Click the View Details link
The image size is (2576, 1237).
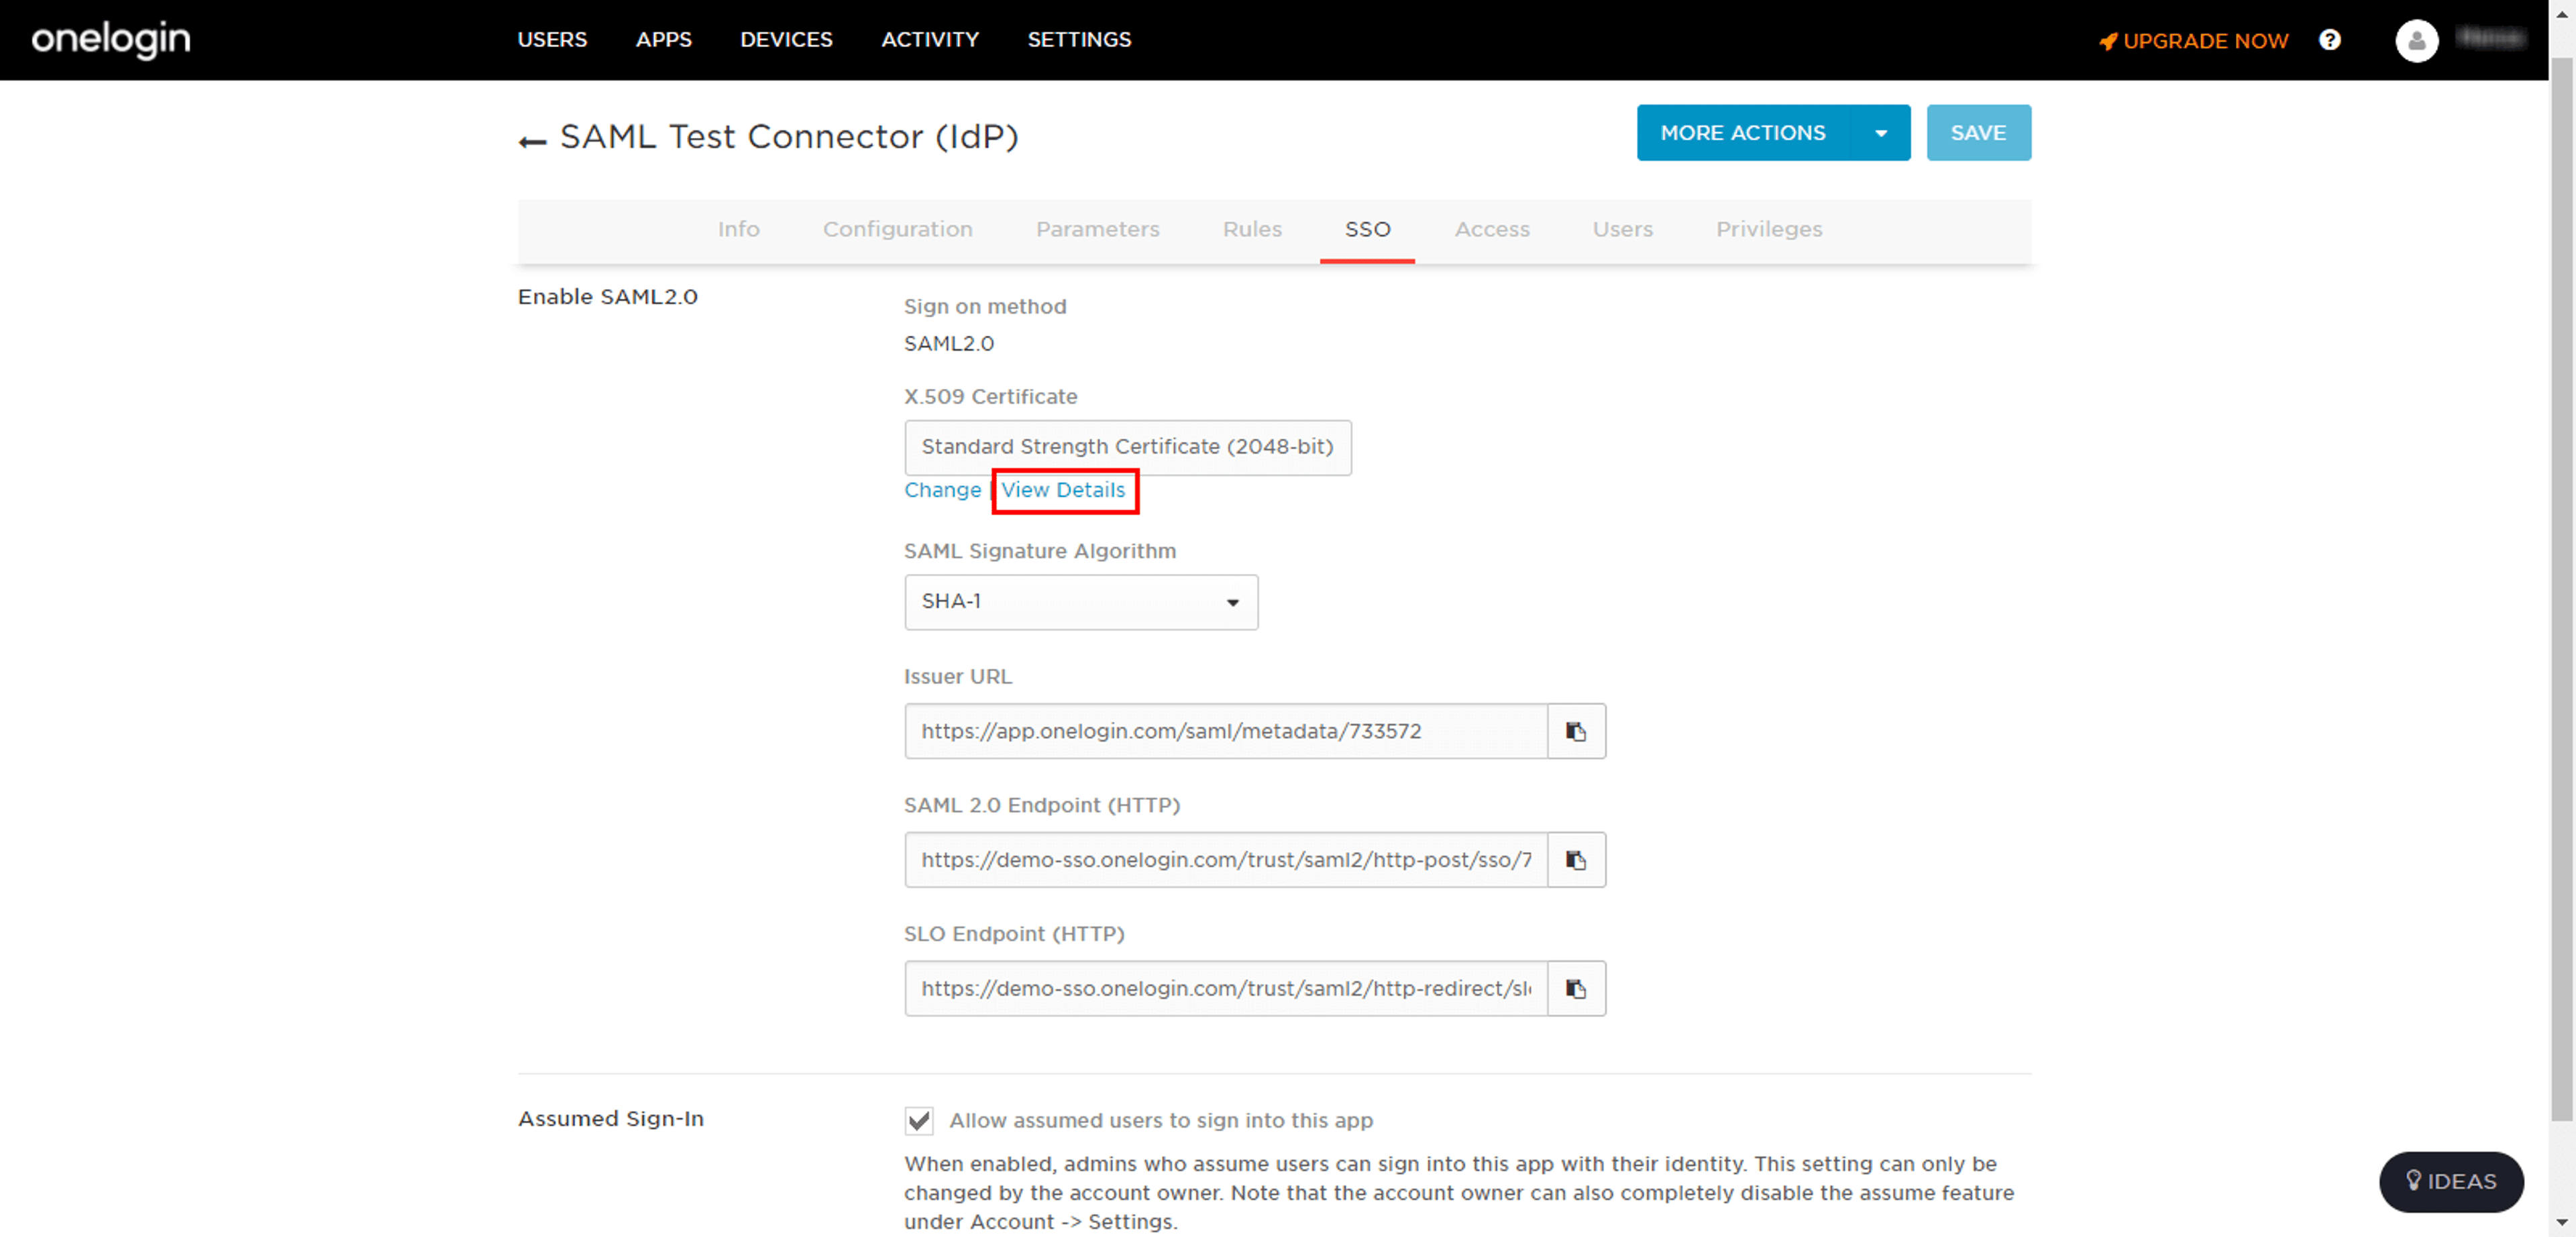coord(1063,491)
